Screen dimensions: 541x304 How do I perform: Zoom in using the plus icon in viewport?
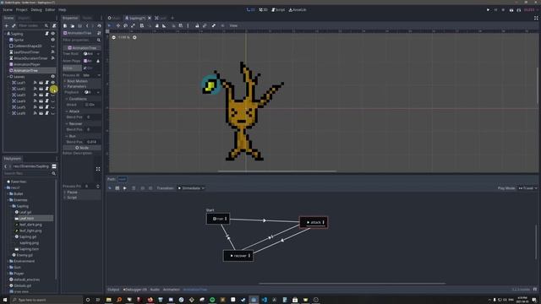point(134,37)
